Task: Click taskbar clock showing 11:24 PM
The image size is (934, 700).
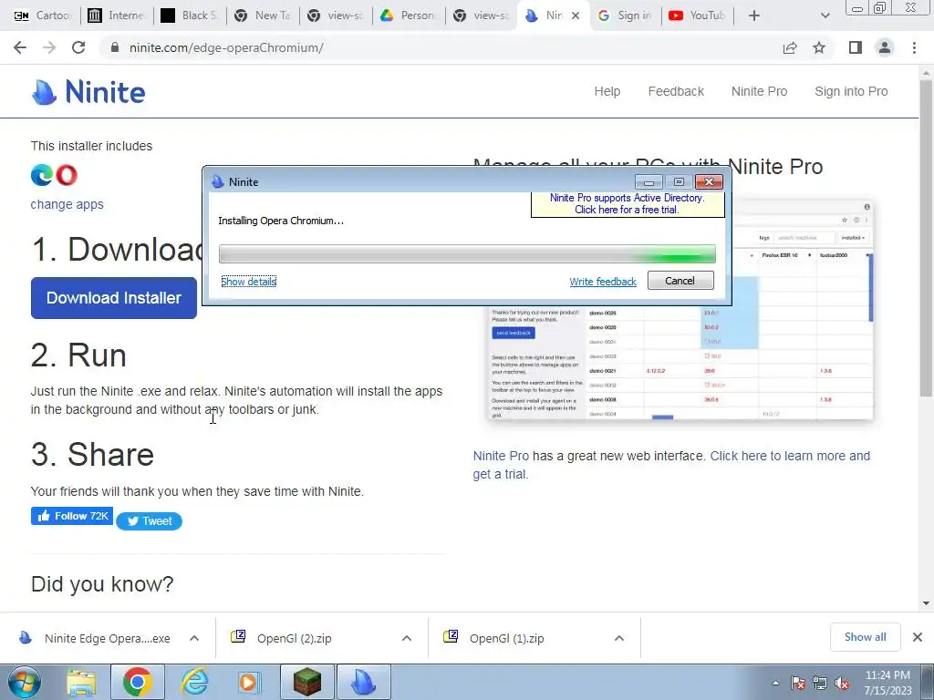Action: (887, 683)
